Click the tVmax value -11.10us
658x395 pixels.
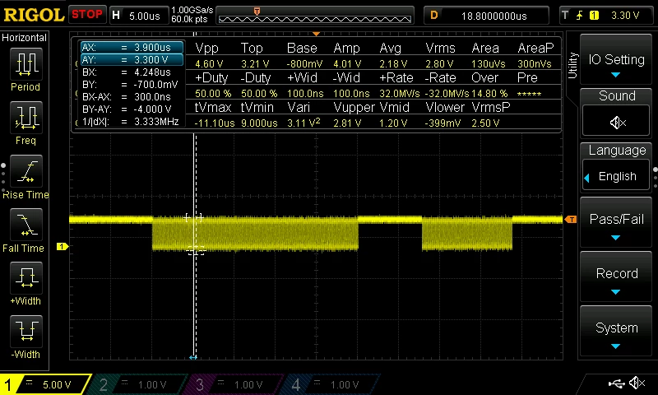[215, 123]
